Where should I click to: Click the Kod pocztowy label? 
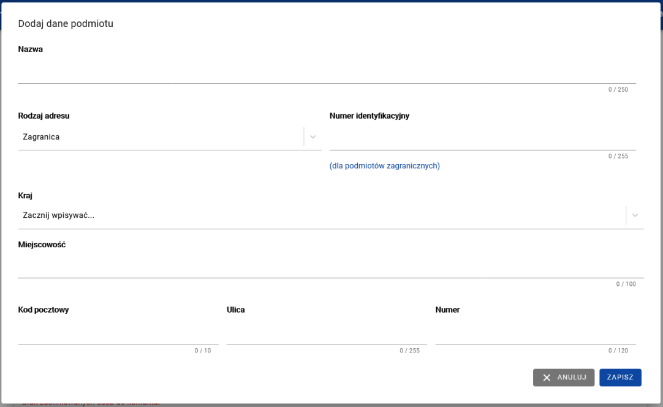tap(44, 310)
